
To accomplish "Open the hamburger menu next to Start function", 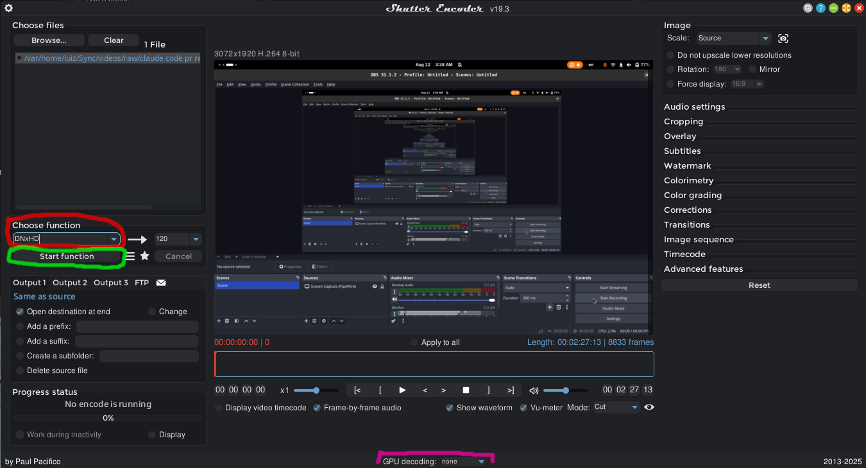I will pyautogui.click(x=130, y=256).
